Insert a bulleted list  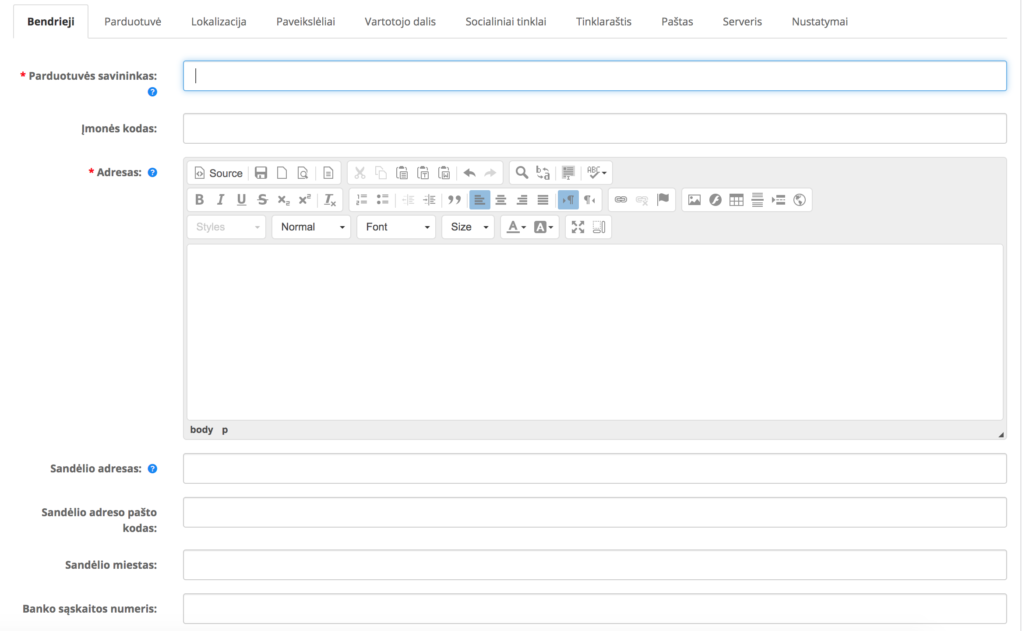click(383, 200)
